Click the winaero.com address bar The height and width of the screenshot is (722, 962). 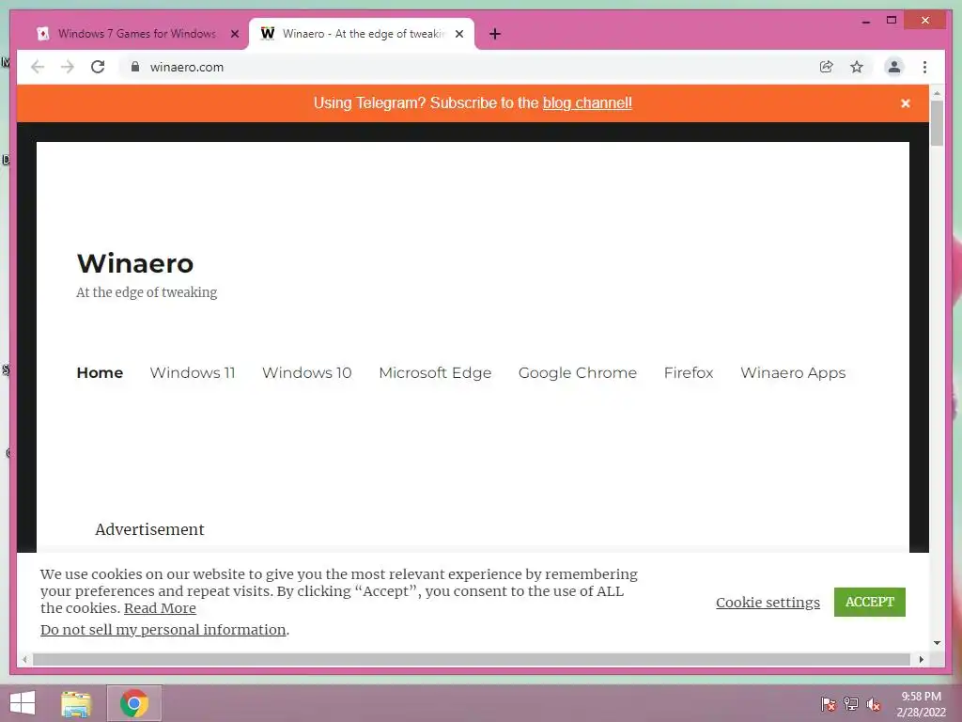(473, 67)
